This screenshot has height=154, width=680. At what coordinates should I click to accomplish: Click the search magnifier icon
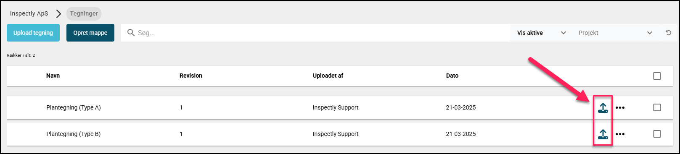[x=131, y=33]
